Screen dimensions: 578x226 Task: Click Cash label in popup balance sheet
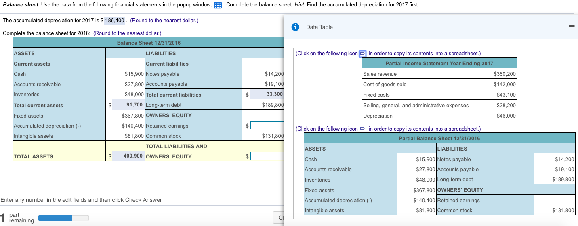(311, 159)
